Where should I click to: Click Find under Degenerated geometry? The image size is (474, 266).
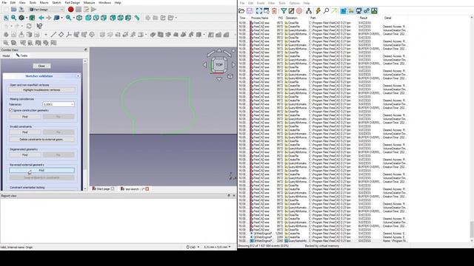[x=25, y=154]
